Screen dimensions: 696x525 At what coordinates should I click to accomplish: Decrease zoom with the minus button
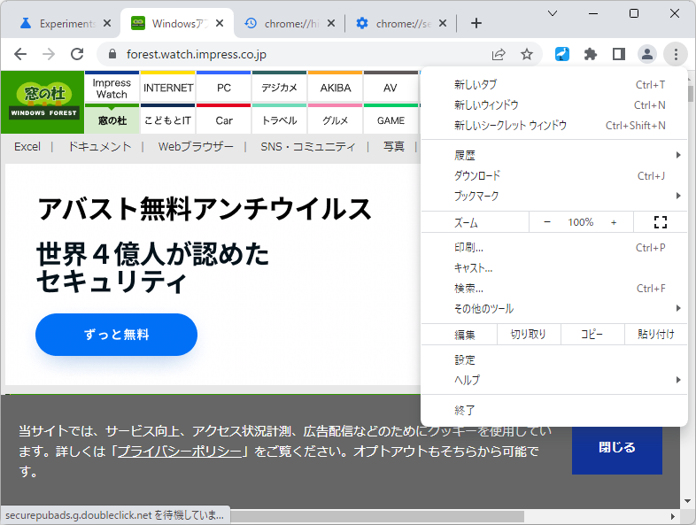click(x=547, y=222)
